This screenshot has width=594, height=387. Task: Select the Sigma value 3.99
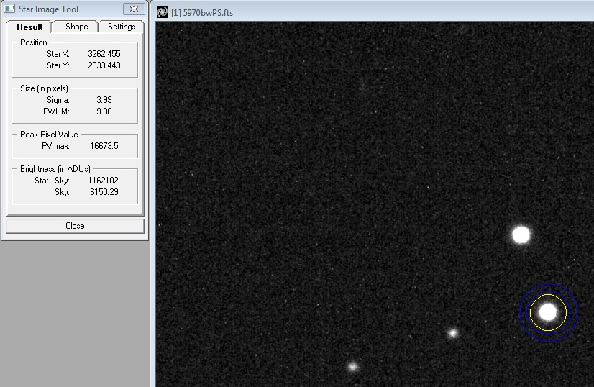pos(104,100)
